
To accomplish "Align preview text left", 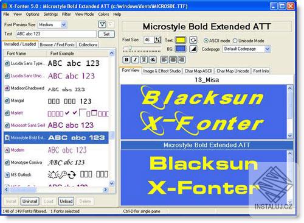I will coord(164,60).
